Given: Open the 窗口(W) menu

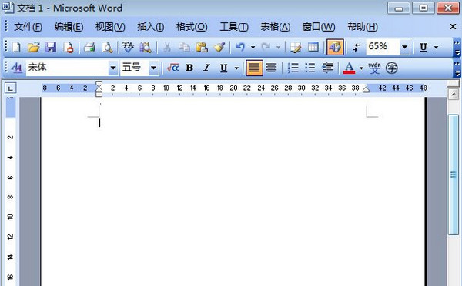Looking at the screenshot, I should 319,27.
